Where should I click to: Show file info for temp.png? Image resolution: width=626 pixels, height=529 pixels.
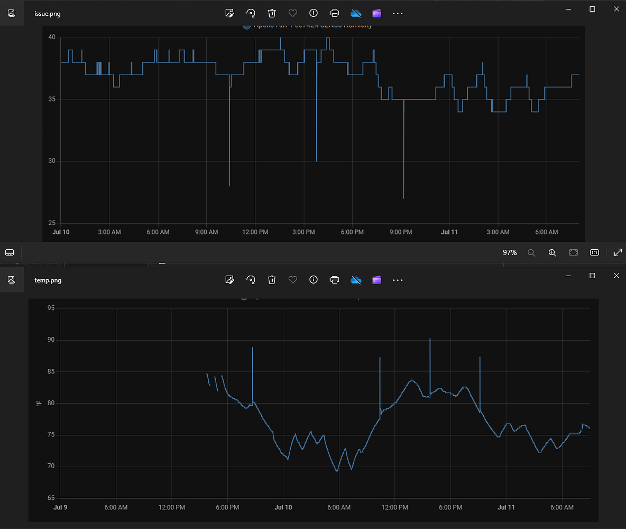tap(314, 280)
